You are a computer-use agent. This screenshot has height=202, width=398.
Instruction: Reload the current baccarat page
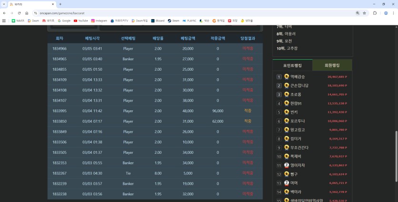click(18, 13)
